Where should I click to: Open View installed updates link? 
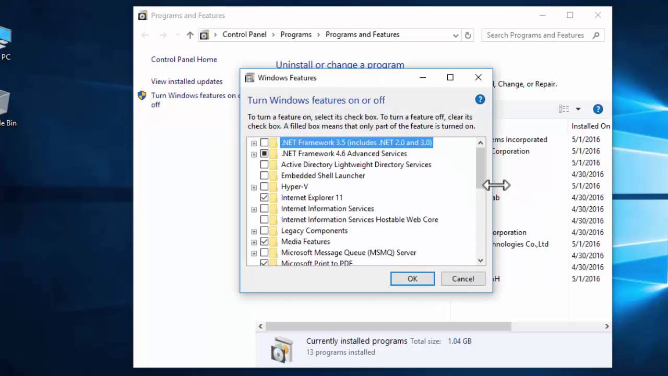(x=187, y=81)
